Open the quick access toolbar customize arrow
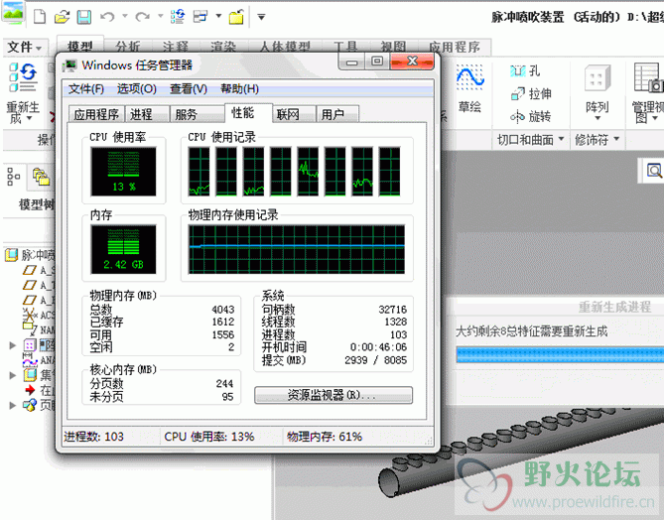Viewport: 664px width, 520px height. [x=261, y=17]
